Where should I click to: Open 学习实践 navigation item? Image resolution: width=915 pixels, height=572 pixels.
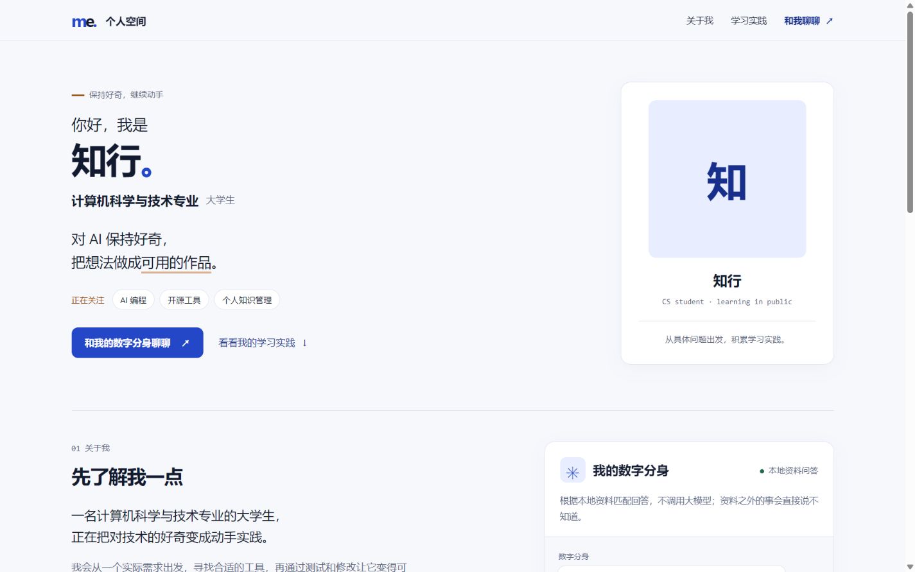coord(749,21)
